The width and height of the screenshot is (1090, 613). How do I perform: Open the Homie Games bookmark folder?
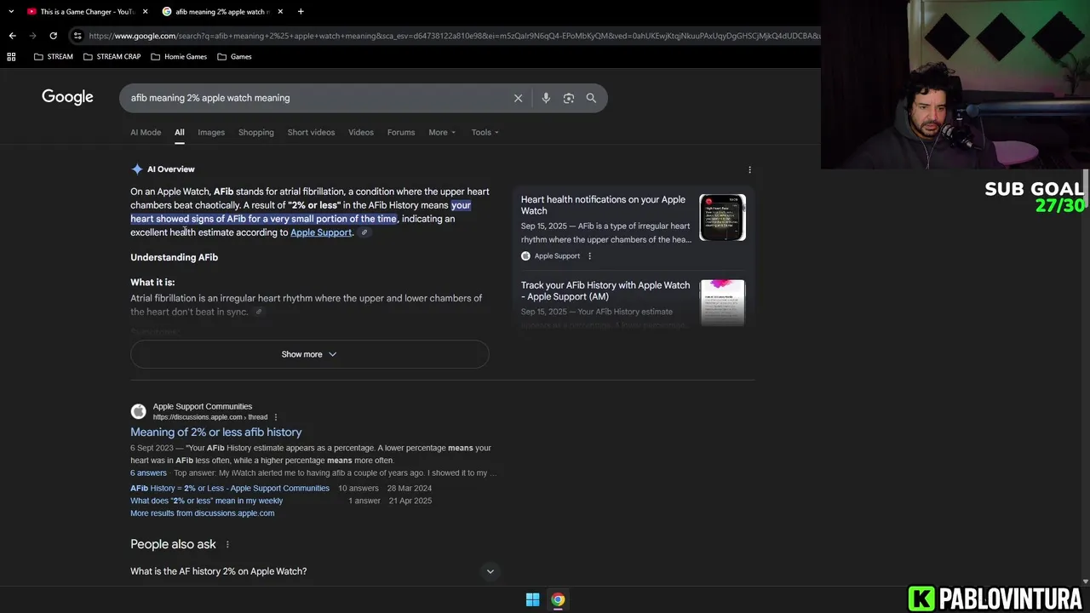point(179,57)
